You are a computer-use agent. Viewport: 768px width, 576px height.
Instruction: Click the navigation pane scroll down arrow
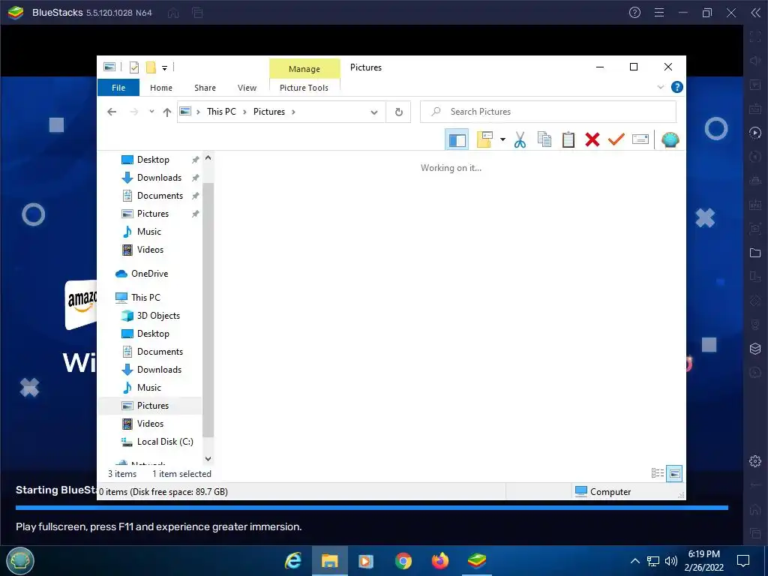[208, 459]
